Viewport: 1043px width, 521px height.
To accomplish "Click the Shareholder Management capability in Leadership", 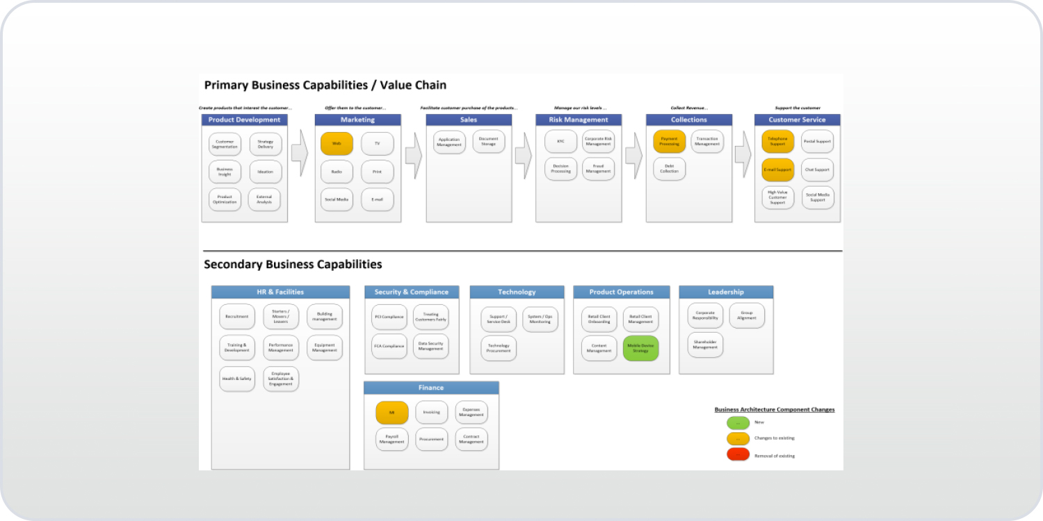I will coord(704,345).
